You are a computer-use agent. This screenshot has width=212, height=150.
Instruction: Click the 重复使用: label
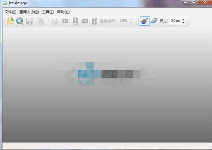tap(108, 21)
